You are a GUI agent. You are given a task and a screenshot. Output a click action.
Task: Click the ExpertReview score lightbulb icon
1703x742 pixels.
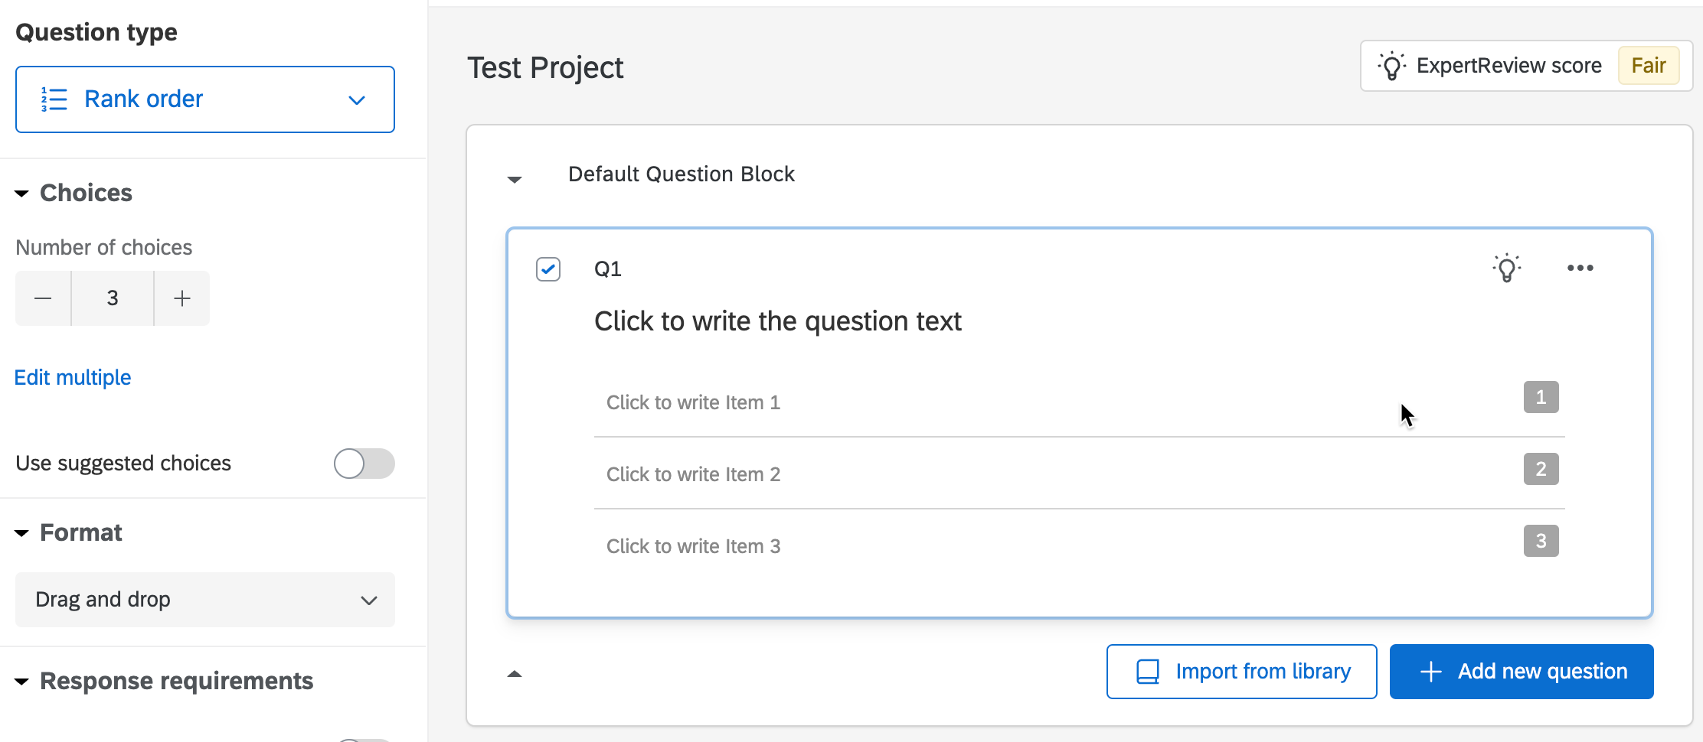pyautogui.click(x=1391, y=66)
